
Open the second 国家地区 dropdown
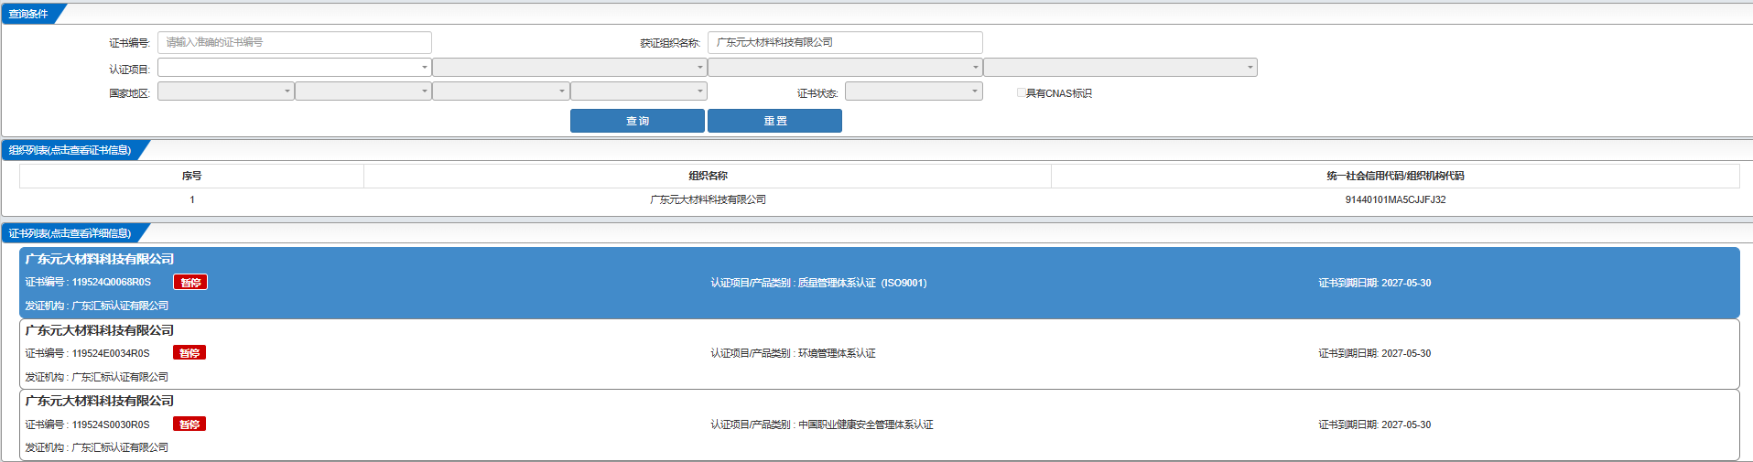tap(363, 91)
